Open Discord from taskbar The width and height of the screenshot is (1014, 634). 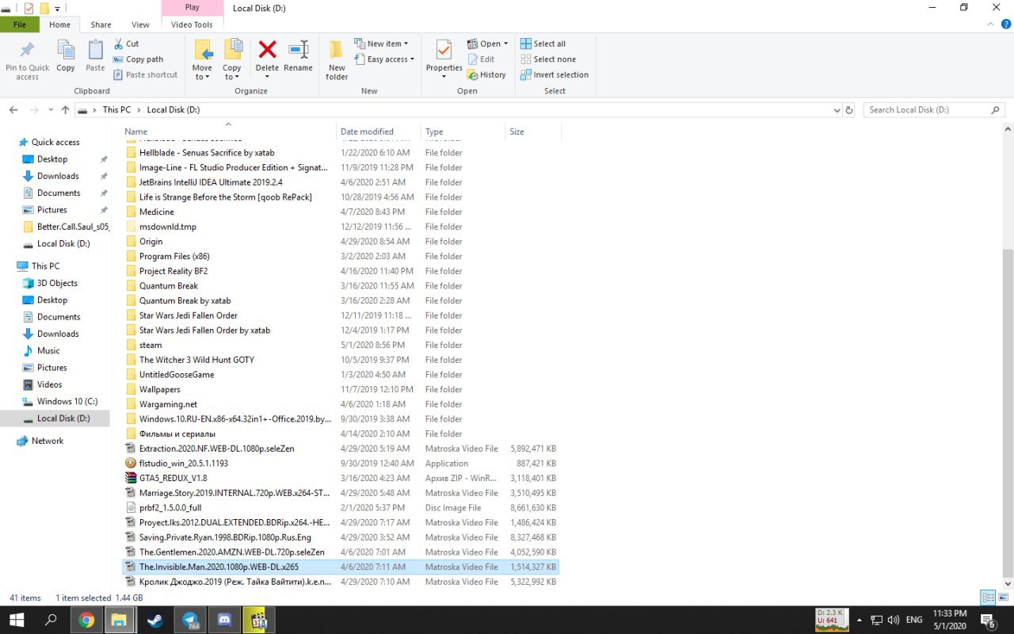(x=223, y=620)
